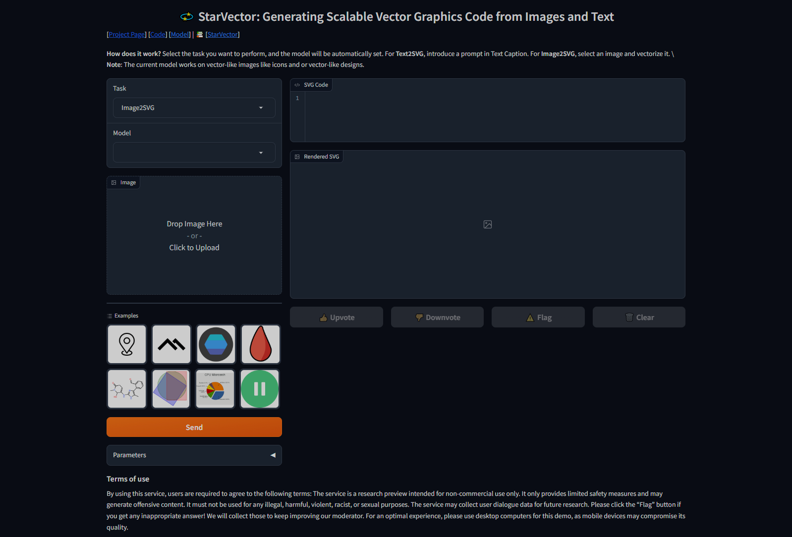Open the StarVector link
The height and width of the screenshot is (537, 792).
point(223,35)
